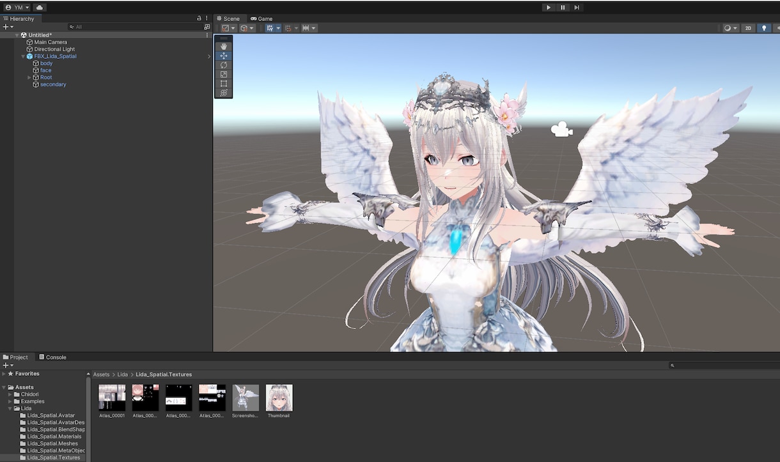Open the Untitled scene context menu
The width and height of the screenshot is (780, 462).
[x=207, y=35]
